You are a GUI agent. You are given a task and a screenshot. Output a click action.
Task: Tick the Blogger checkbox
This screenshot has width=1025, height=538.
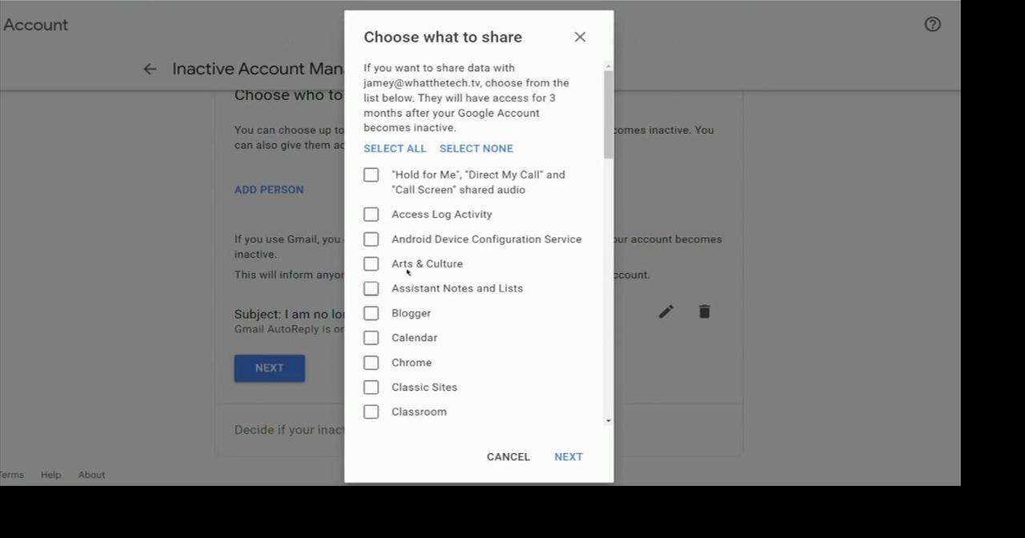pyautogui.click(x=371, y=313)
